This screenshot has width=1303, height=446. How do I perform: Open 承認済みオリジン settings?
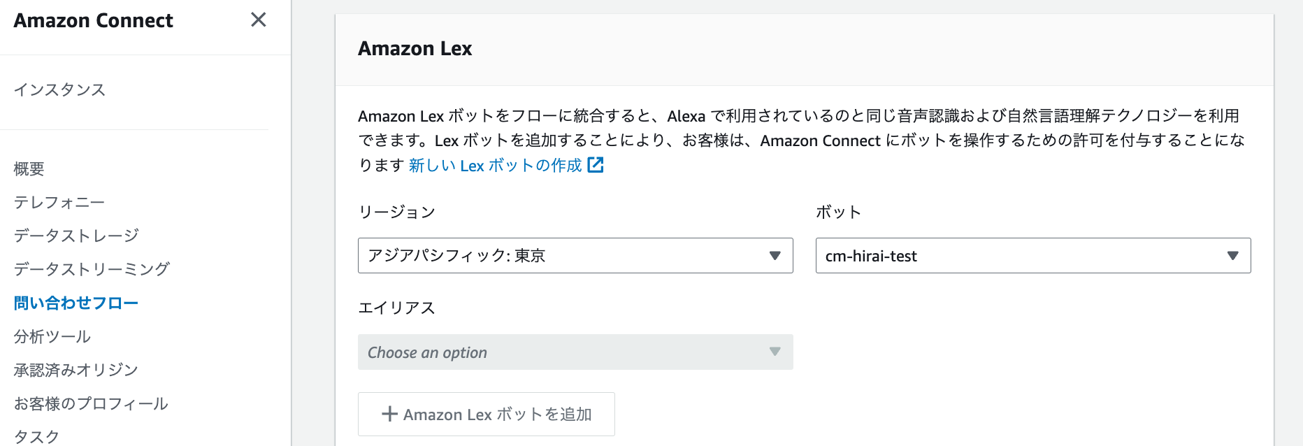pyautogui.click(x=75, y=370)
